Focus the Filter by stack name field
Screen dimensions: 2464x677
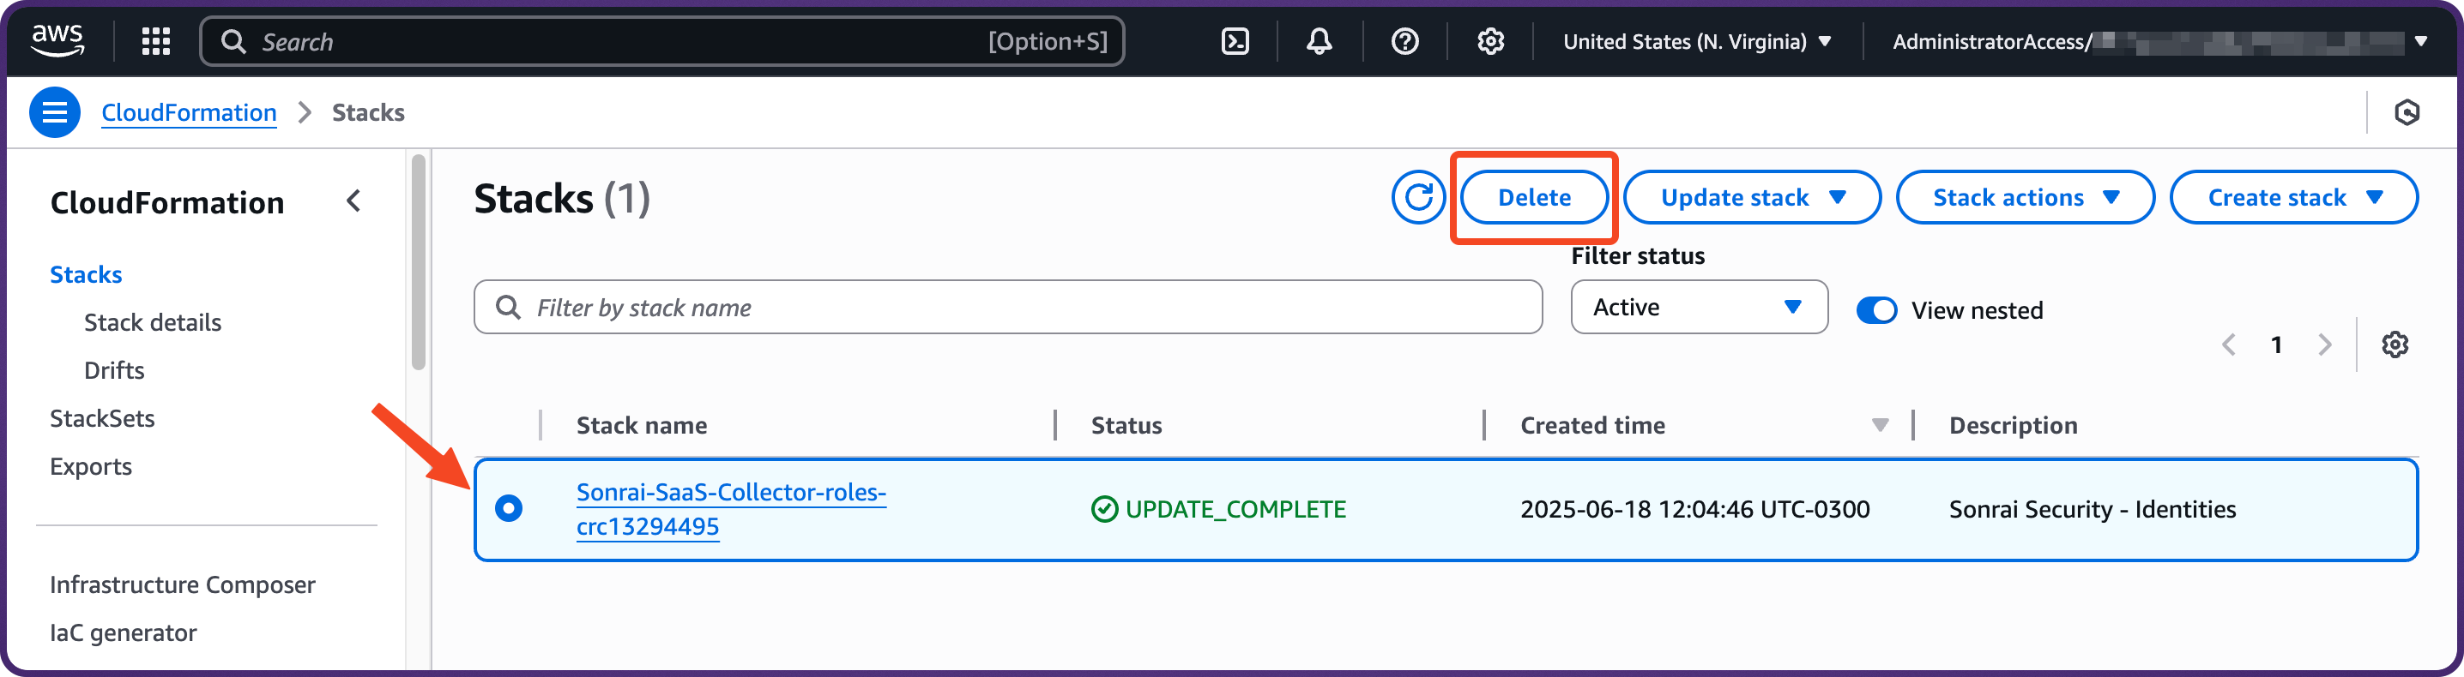point(1007,307)
